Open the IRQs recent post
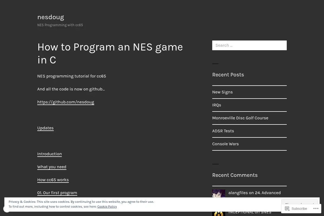 217,105
